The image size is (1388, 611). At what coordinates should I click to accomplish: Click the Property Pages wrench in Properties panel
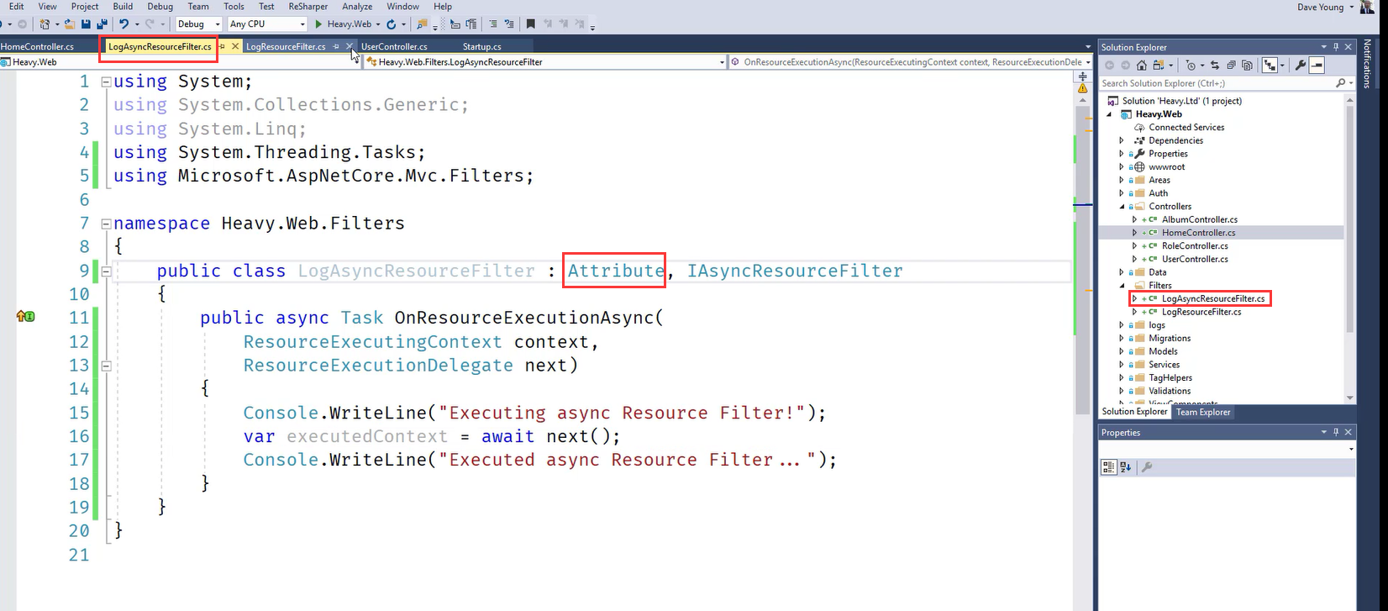pos(1147,467)
